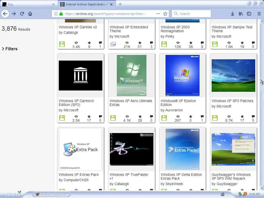Image resolution: width=264 pixels, height=198 pixels.
Task: Open the Library menu icon
Action: [241, 14]
